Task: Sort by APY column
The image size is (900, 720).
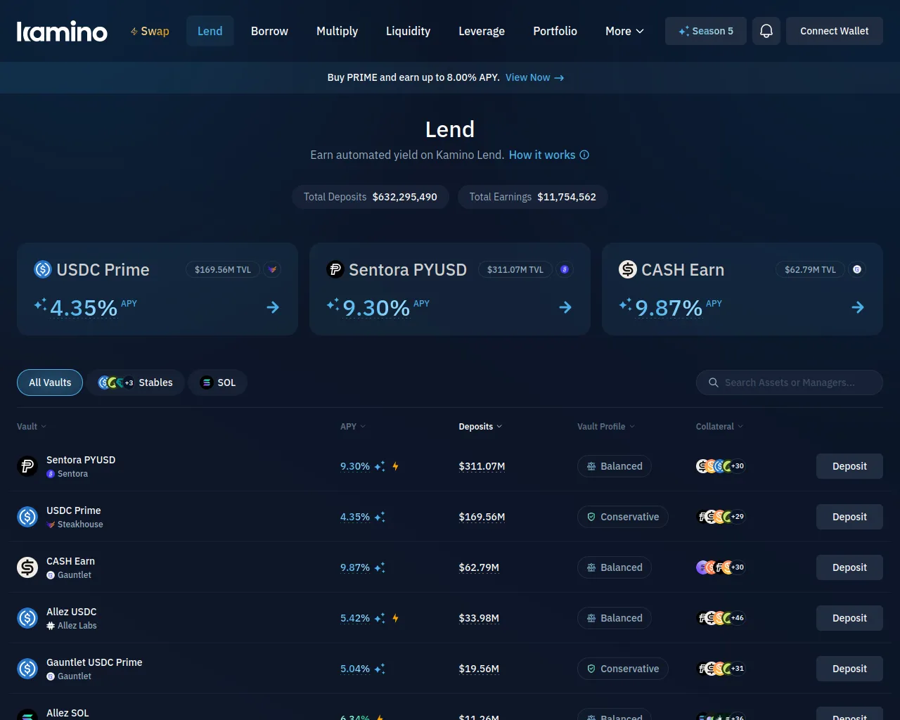Action: click(353, 427)
